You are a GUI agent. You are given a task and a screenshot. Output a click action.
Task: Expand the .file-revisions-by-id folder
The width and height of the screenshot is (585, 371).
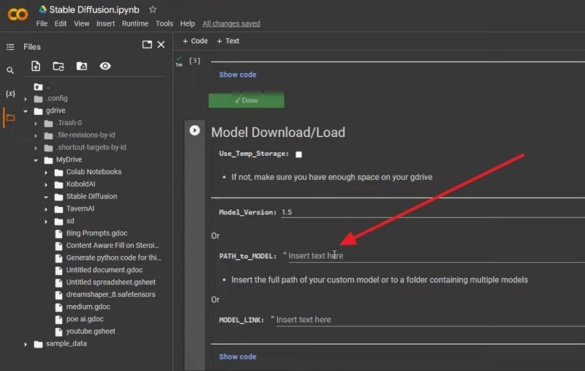tap(36, 136)
